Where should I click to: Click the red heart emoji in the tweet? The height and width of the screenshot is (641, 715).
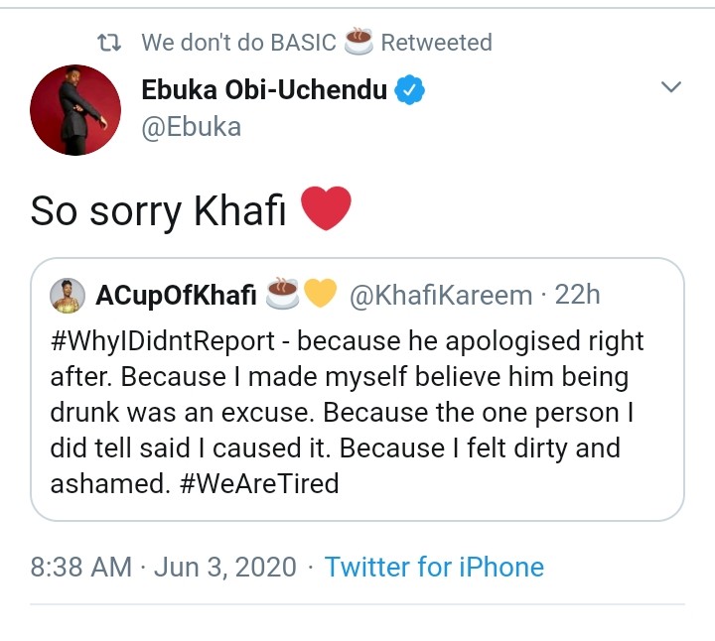coord(325,209)
